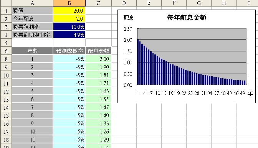The image size is (258, 148).
Task: Click the growth rate cell in row 17
Action: point(69,132)
